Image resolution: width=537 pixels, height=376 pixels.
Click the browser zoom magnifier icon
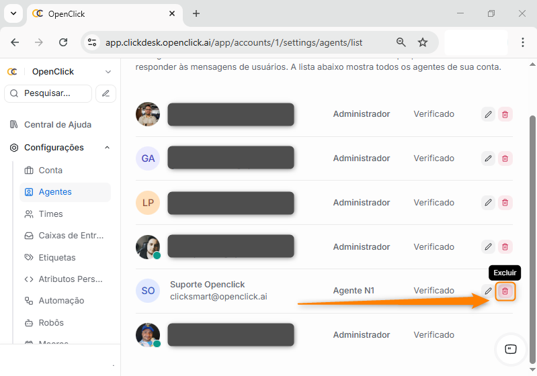point(401,42)
